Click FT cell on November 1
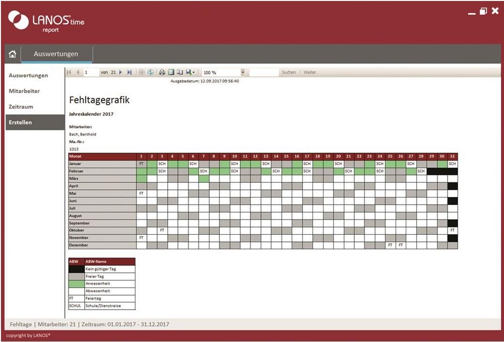 click(142, 238)
